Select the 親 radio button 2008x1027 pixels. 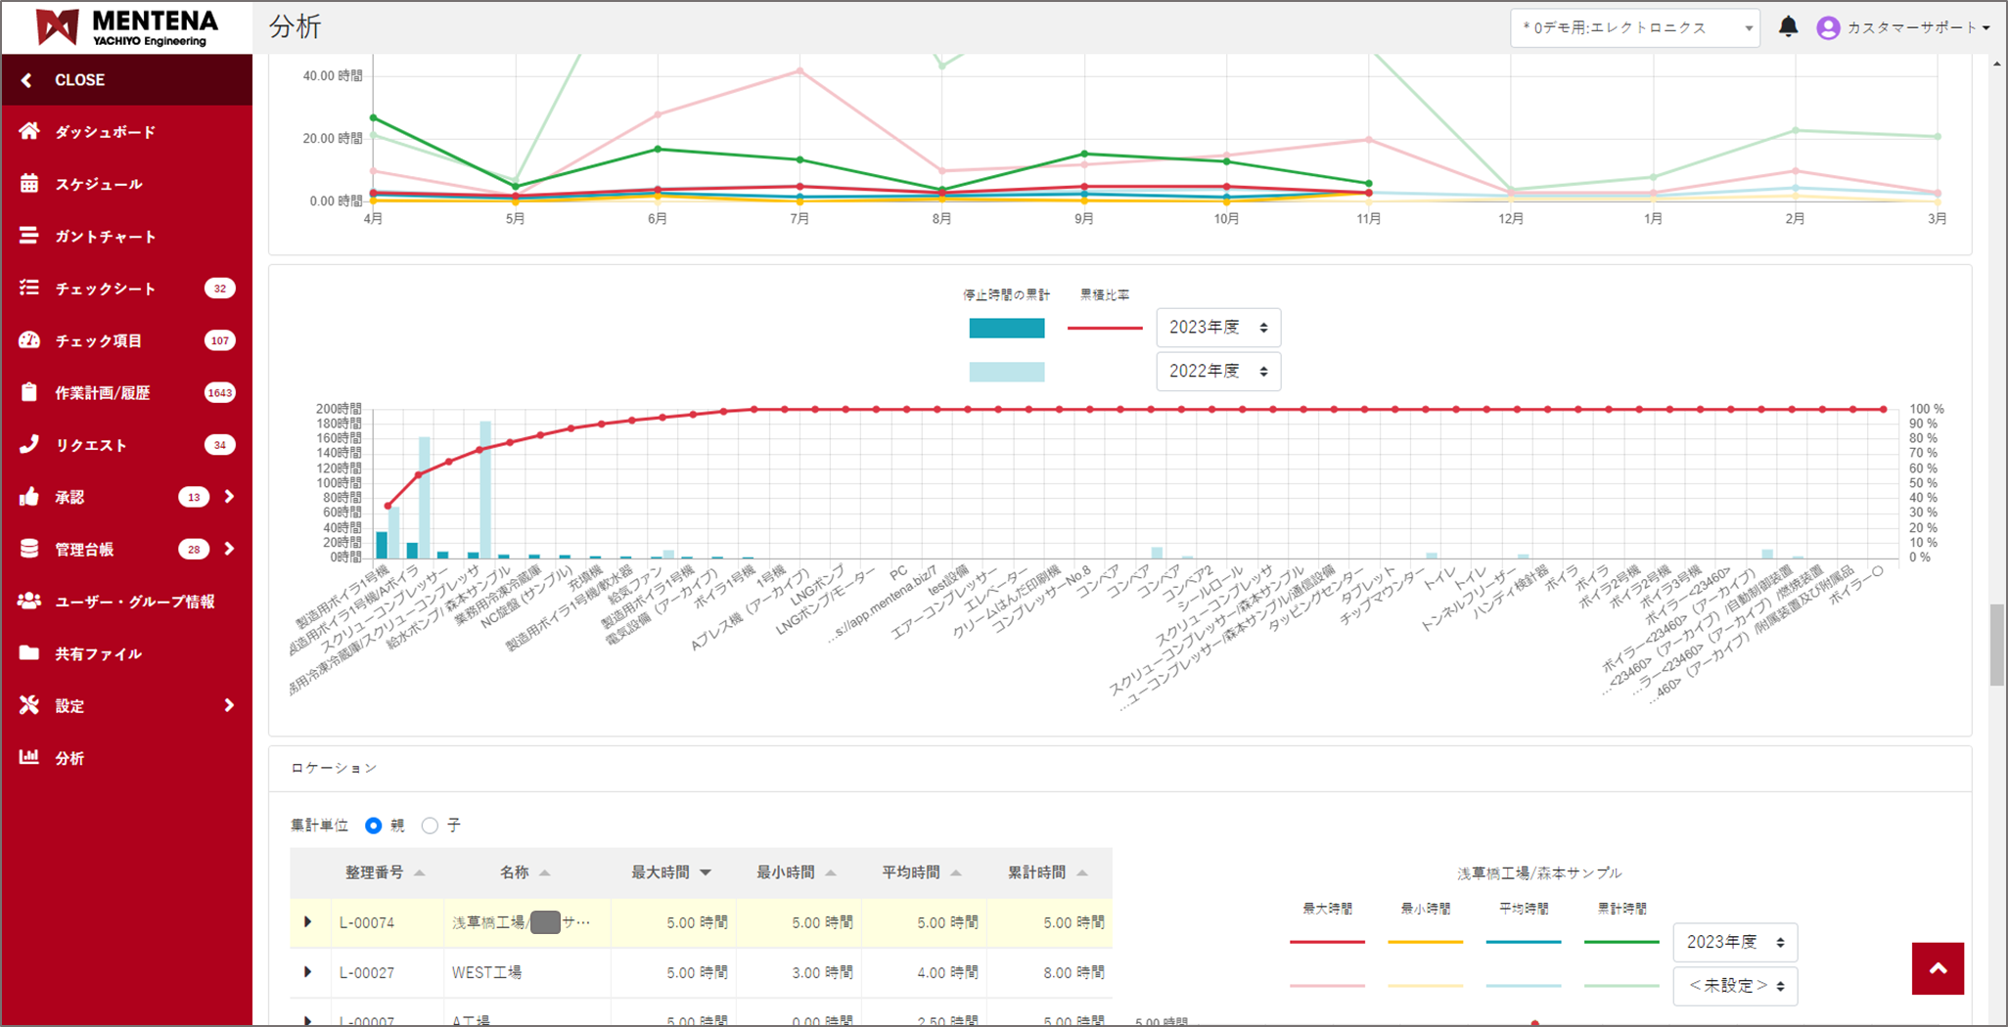373,826
